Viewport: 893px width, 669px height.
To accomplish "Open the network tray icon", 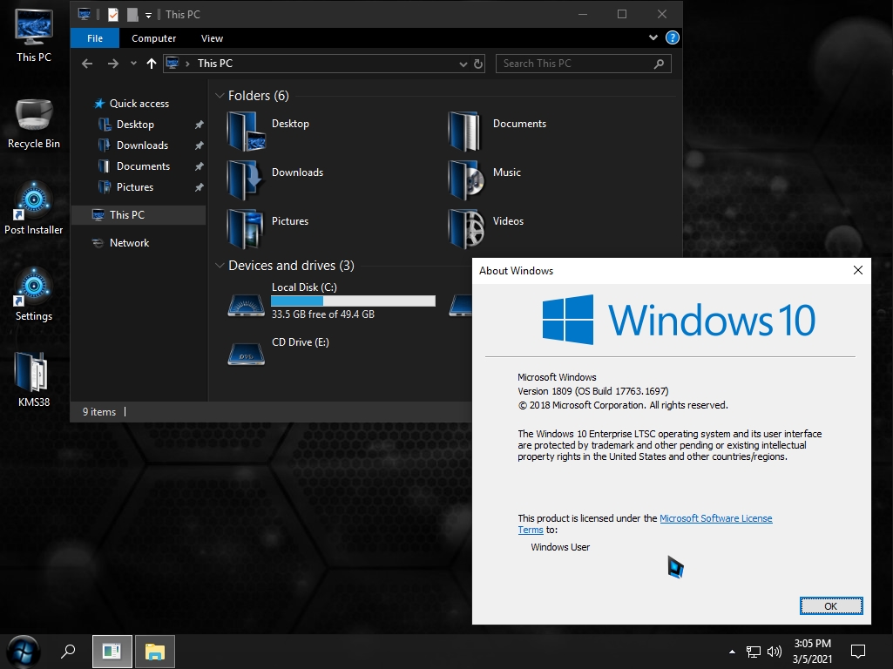I will coord(754,652).
